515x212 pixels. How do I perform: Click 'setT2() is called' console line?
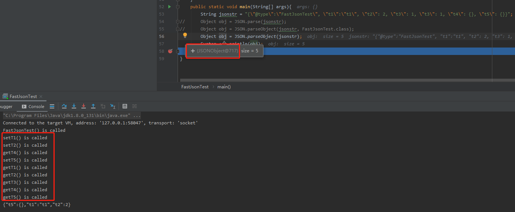coord(25,145)
